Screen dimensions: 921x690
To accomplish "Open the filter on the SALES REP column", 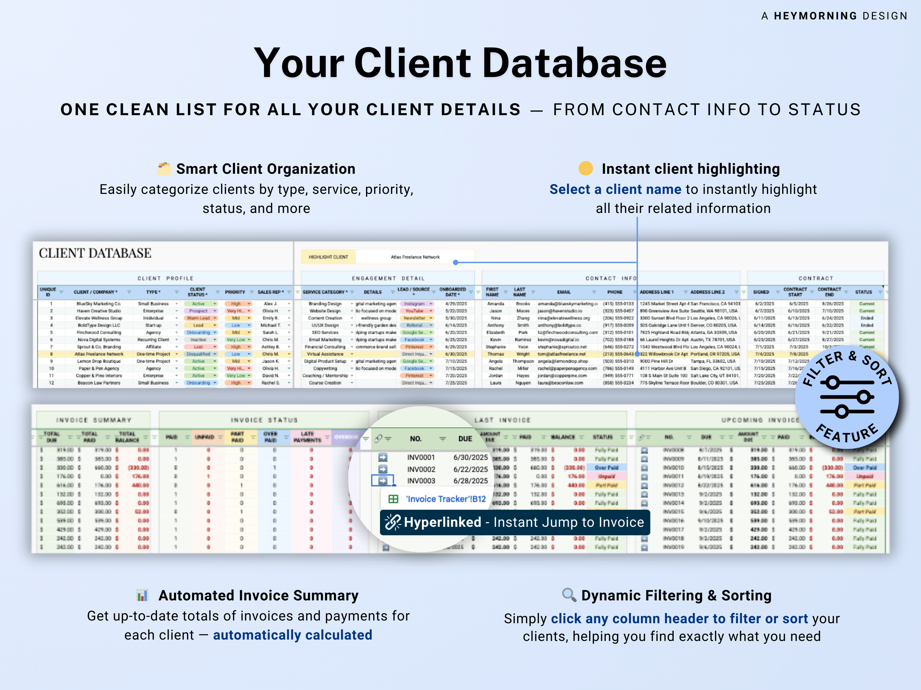I will coord(289,292).
